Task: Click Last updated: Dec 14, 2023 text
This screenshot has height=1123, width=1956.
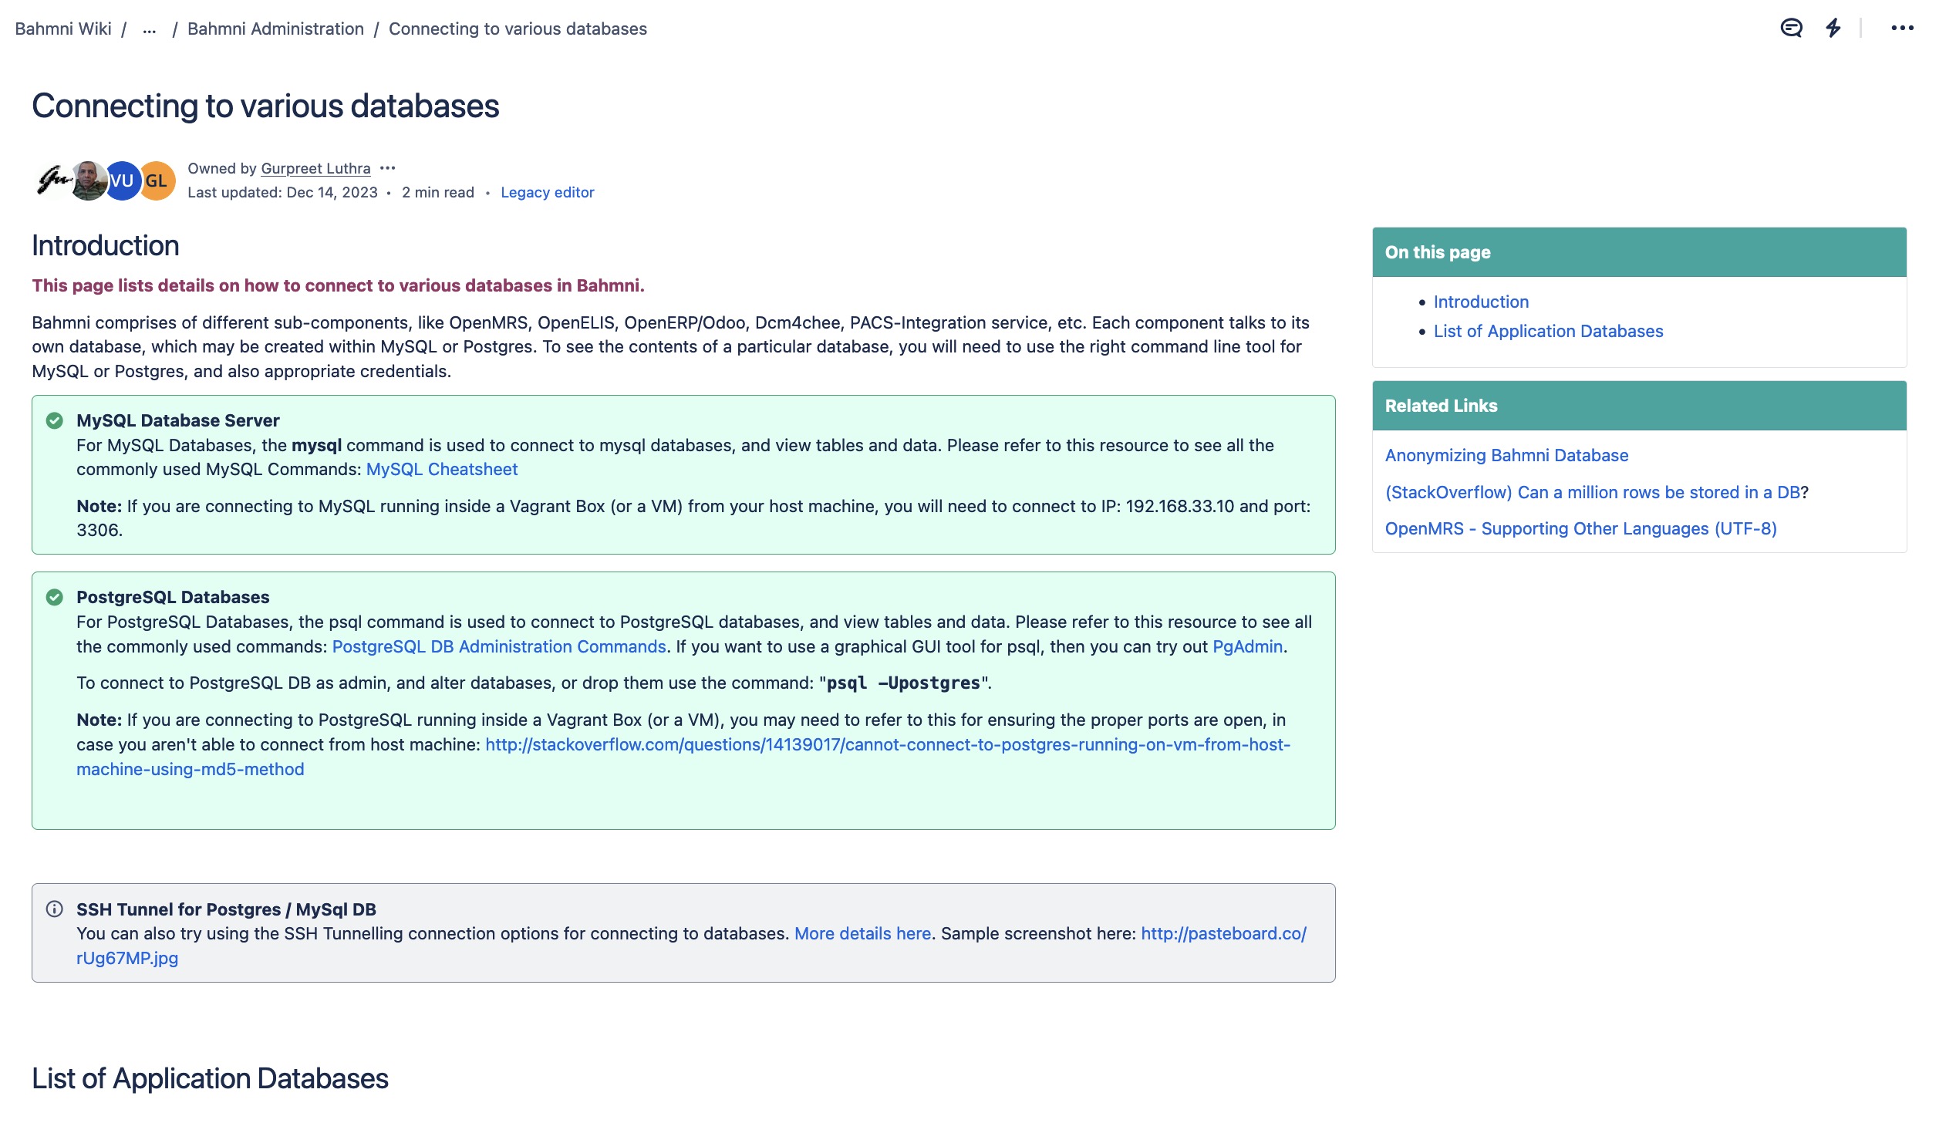Action: (x=282, y=193)
